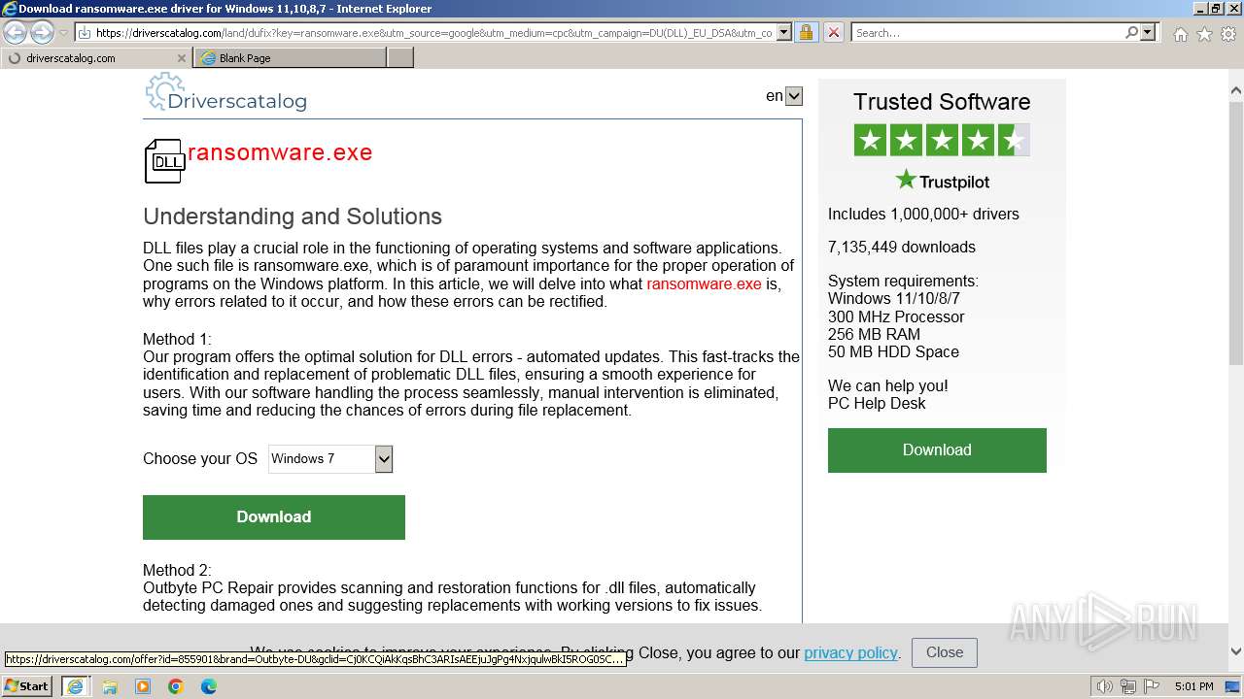
Task: Open Internet Explorer from the taskbar
Action: pyautogui.click(x=76, y=686)
